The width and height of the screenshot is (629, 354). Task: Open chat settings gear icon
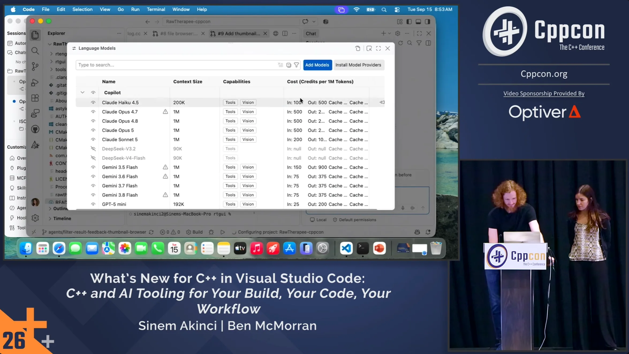pyautogui.click(x=397, y=33)
